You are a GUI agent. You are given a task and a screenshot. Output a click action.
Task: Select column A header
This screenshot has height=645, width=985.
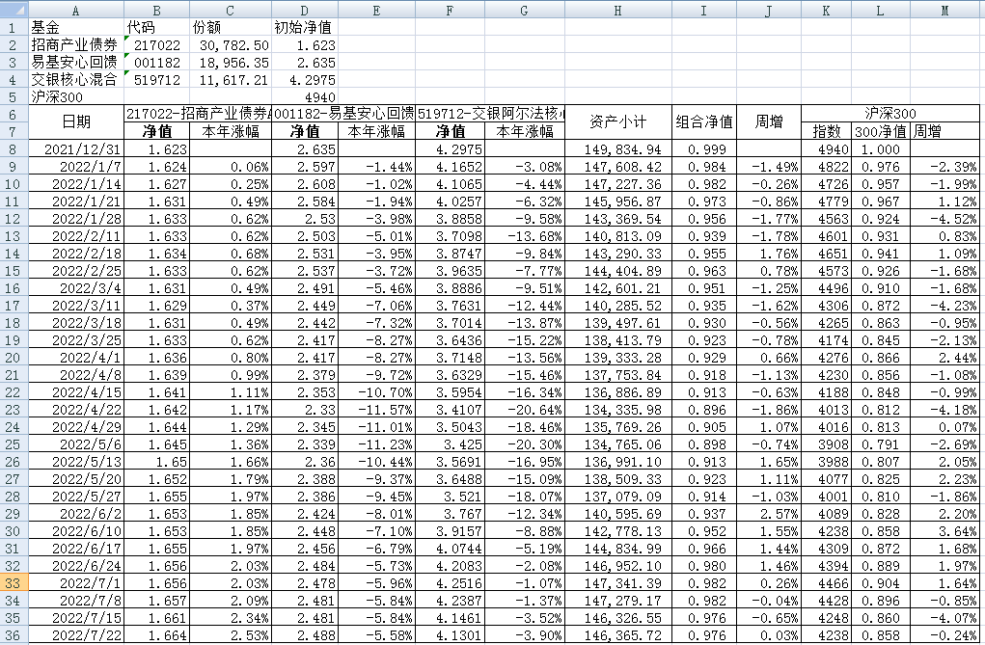tap(76, 10)
